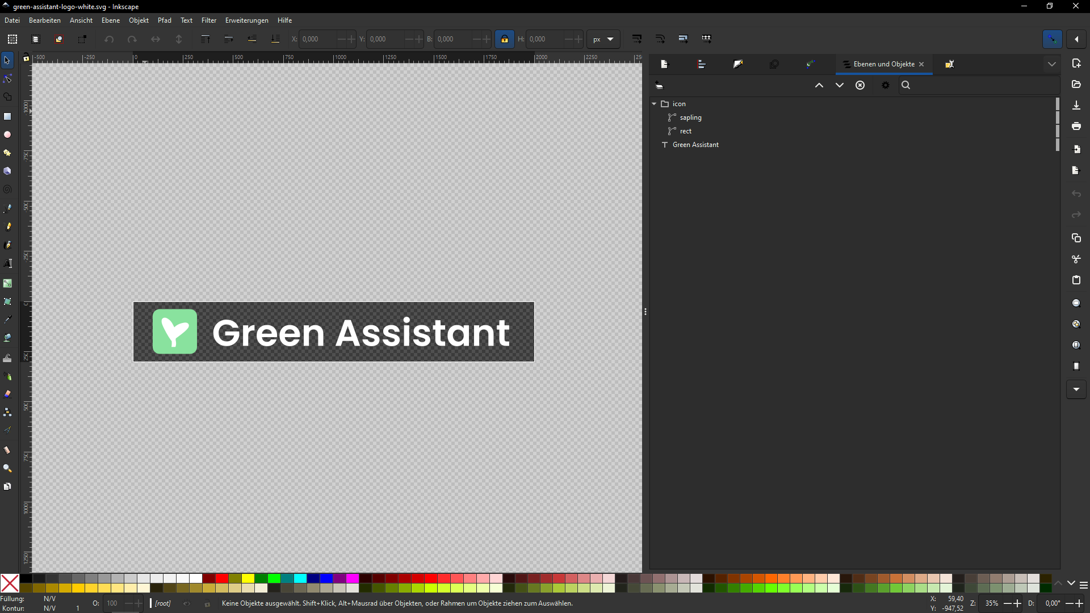Click the no-color X swatch
The height and width of the screenshot is (613, 1090).
(x=10, y=583)
